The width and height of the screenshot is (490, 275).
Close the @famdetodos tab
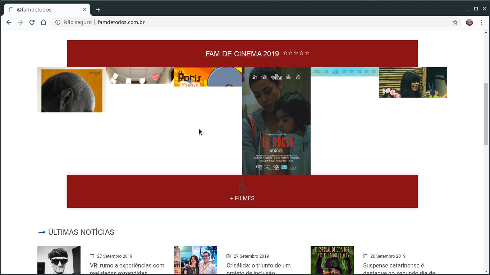(84, 10)
